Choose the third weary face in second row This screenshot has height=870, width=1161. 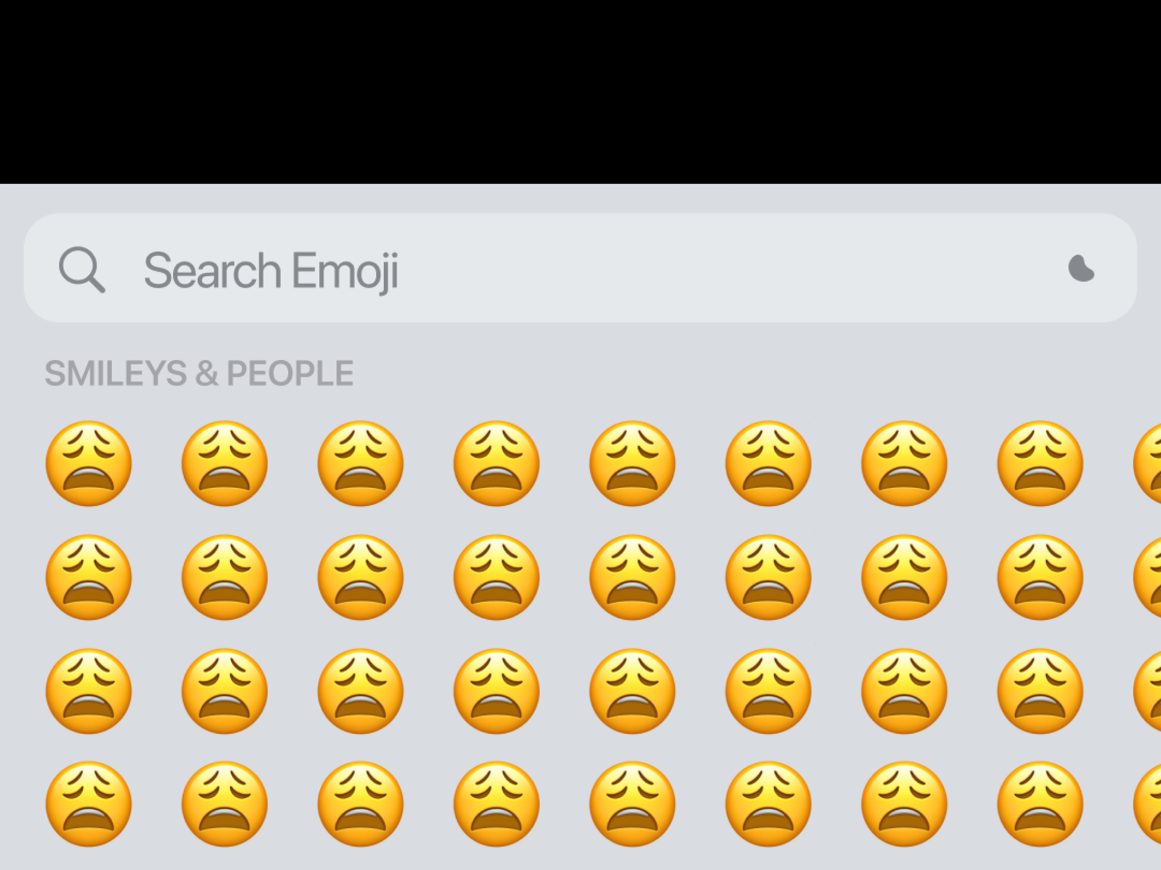(361, 577)
